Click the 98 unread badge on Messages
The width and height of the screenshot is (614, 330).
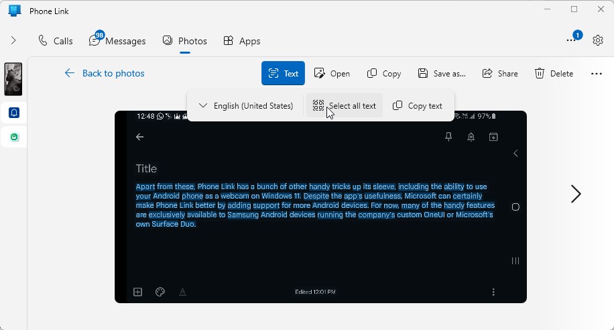click(x=99, y=36)
